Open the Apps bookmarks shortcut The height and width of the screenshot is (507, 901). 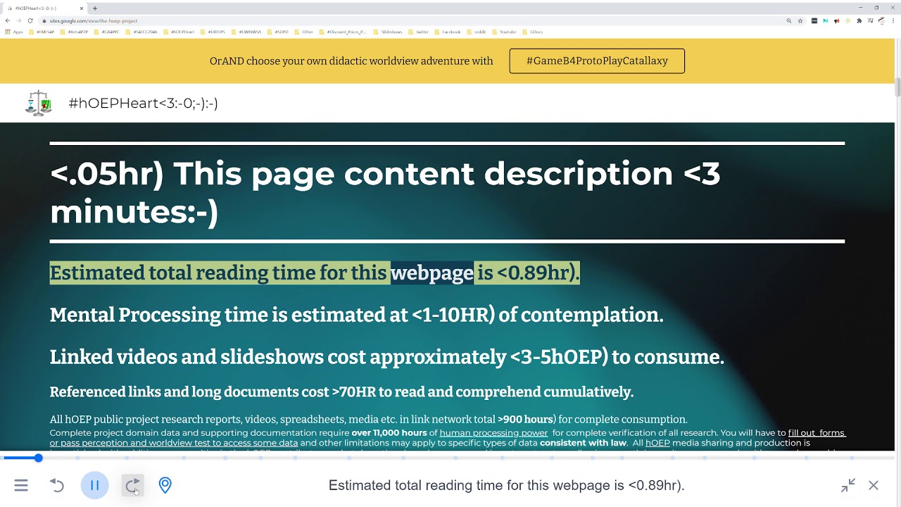[x=14, y=32]
